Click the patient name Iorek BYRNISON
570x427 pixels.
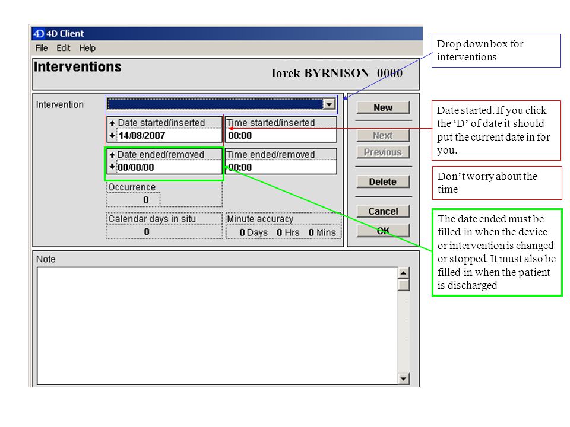320,73
